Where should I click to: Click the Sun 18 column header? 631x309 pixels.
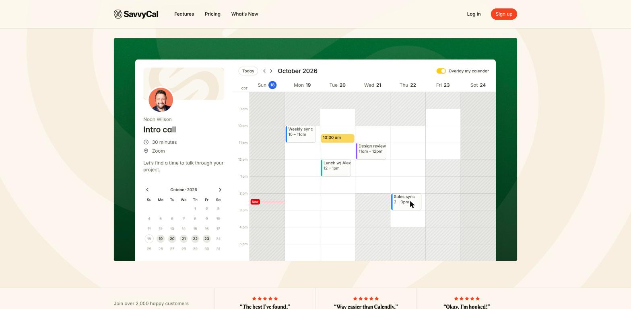267,85
